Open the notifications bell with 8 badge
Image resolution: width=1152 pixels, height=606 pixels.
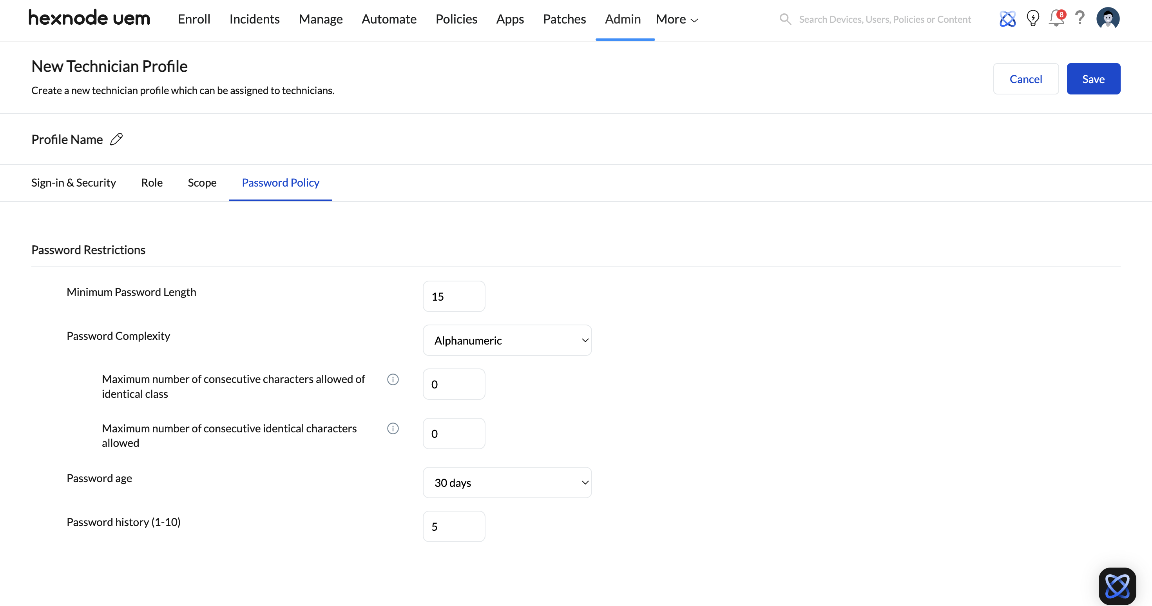point(1057,18)
